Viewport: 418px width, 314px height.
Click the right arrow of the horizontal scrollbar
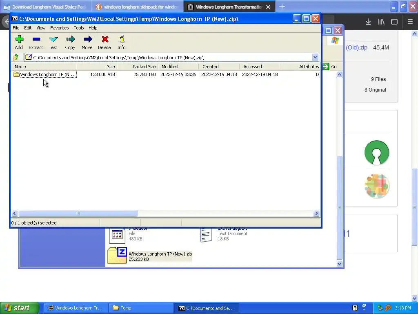[x=316, y=213]
